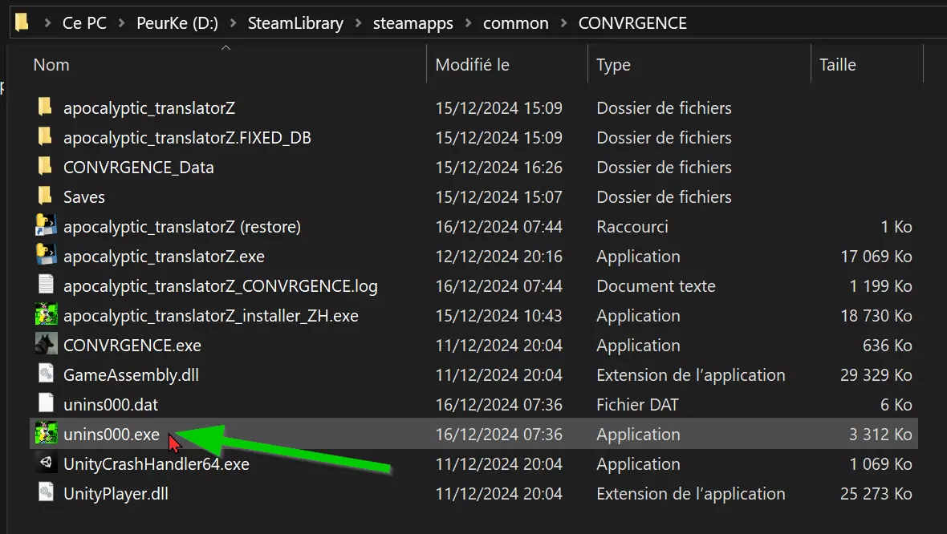Click the 1 069 Ko size cell
This screenshot has width=947, height=534.
(880, 463)
